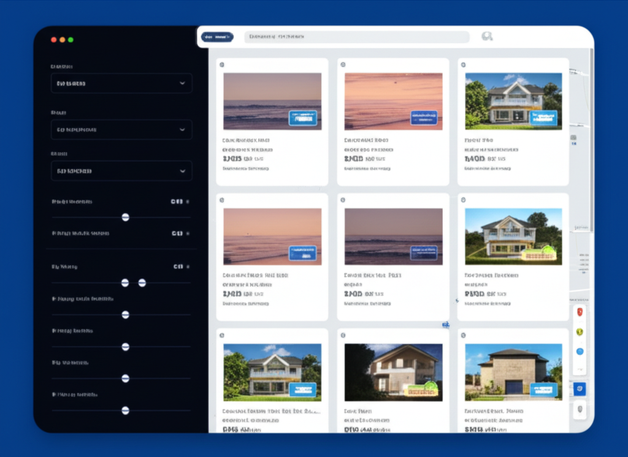Click the red marker icon in right map panel

point(580,312)
